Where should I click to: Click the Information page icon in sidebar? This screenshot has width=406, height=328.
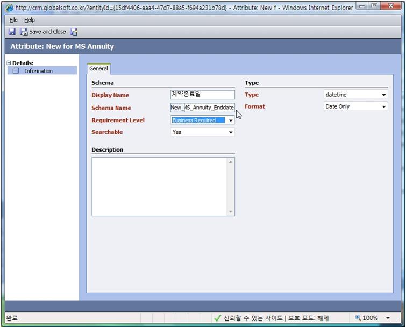tap(16, 70)
